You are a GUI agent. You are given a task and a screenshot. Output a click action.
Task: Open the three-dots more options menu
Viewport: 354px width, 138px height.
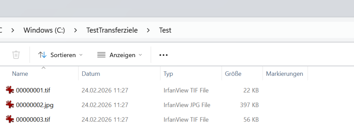[163, 55]
